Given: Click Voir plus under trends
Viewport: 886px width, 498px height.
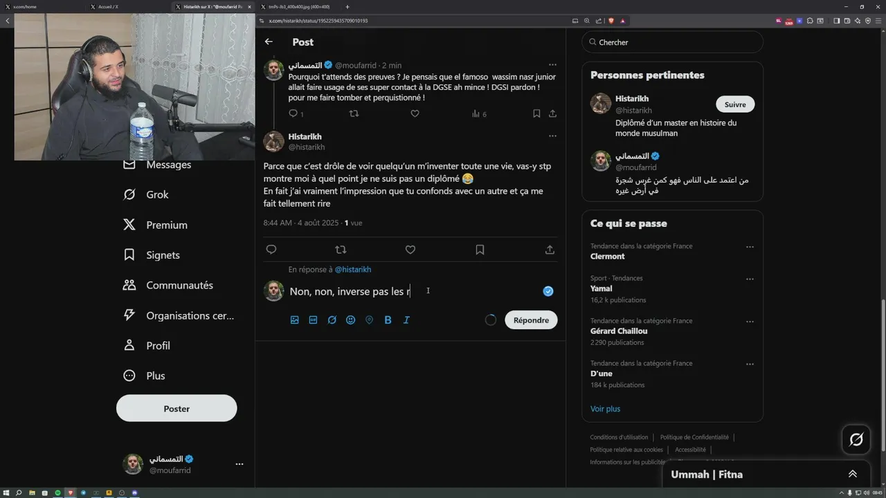Looking at the screenshot, I should (606, 409).
